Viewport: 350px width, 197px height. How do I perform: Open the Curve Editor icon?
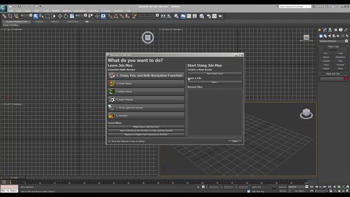pos(189,16)
